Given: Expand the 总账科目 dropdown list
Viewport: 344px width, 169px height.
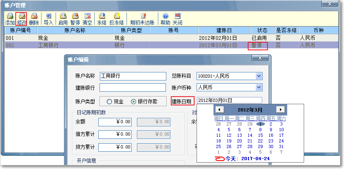Looking at the screenshot, I should pyautogui.click(x=259, y=76).
